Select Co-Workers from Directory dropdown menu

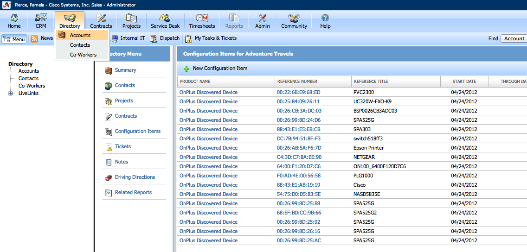[x=83, y=55]
